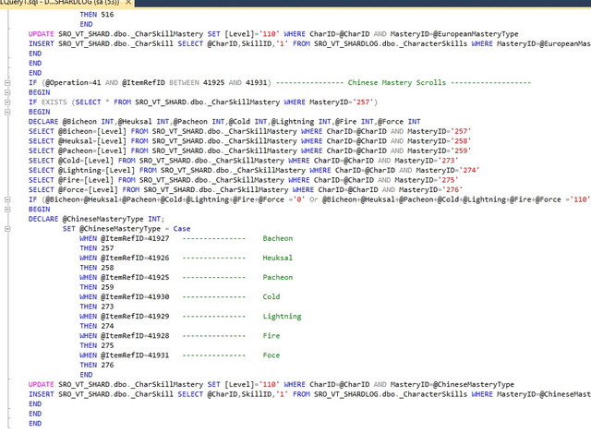Click the Lightning comment next to 41929

point(282,317)
